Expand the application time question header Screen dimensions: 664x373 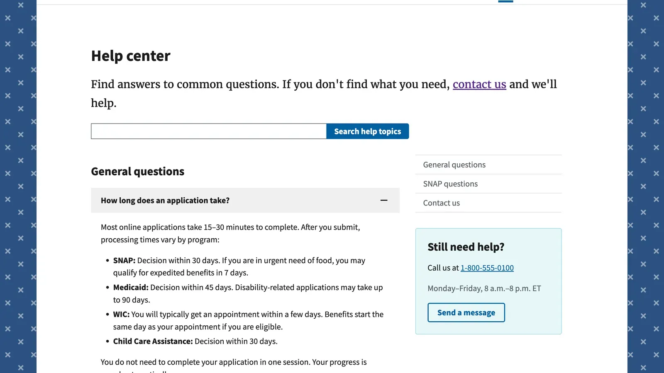point(165,200)
